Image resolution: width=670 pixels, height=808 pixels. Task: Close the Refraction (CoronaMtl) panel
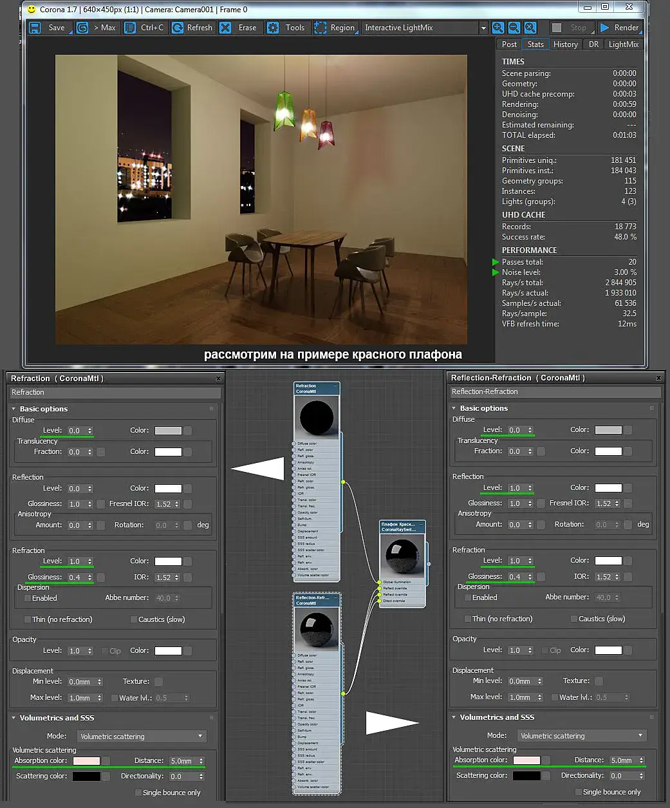(x=218, y=379)
